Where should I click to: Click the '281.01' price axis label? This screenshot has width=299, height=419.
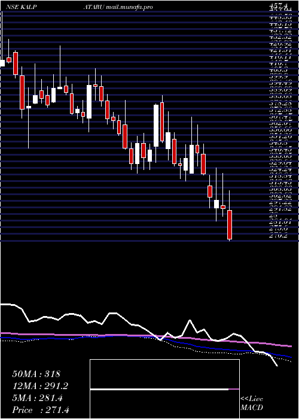point(281,221)
